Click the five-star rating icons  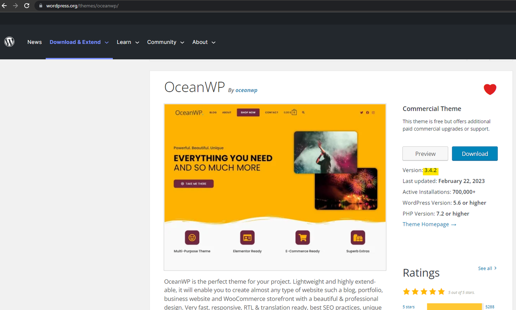(x=424, y=291)
